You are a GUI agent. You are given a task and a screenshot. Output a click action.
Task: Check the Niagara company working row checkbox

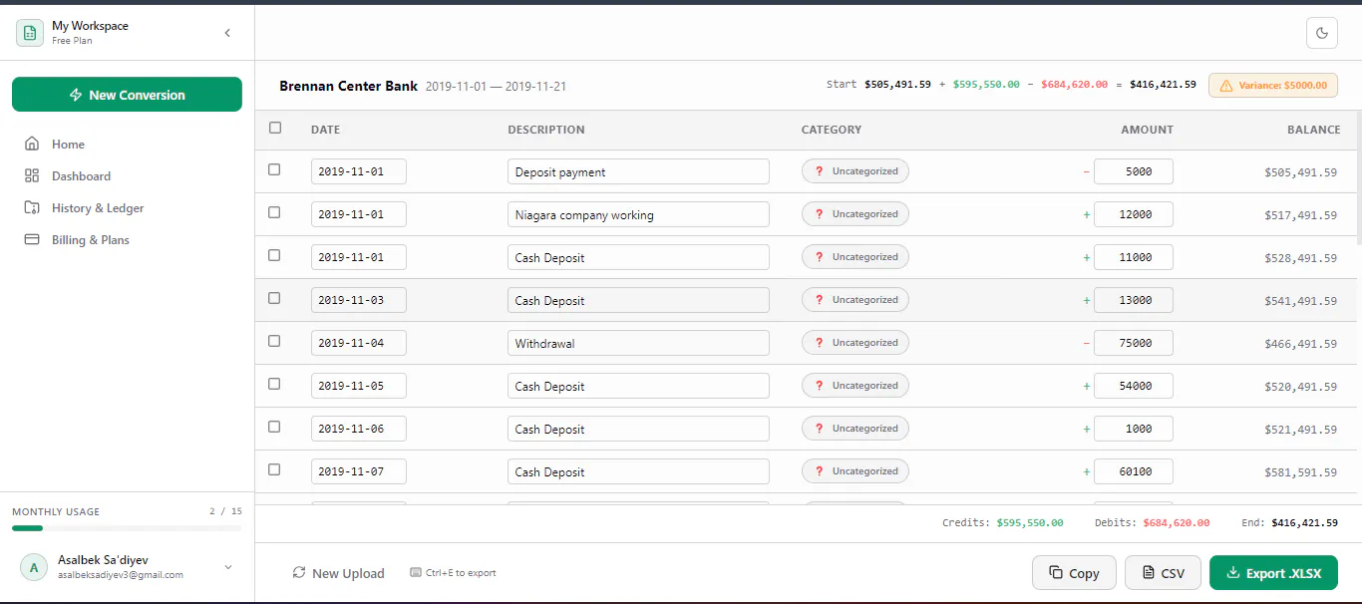click(x=274, y=212)
